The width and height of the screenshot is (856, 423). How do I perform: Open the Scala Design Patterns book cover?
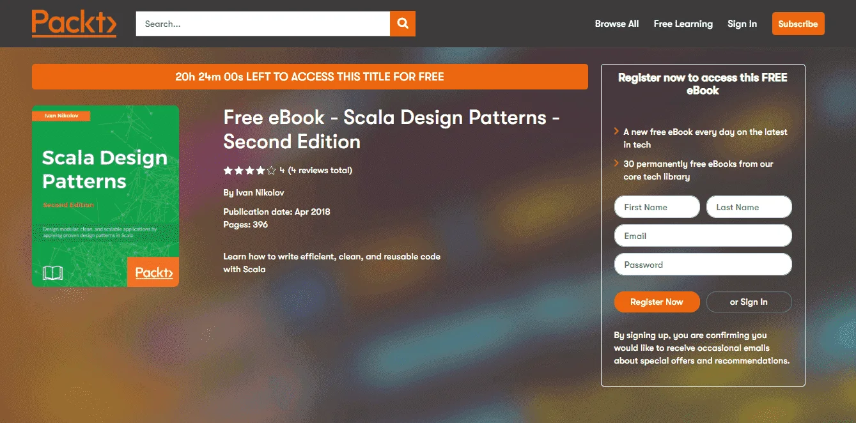pos(105,196)
